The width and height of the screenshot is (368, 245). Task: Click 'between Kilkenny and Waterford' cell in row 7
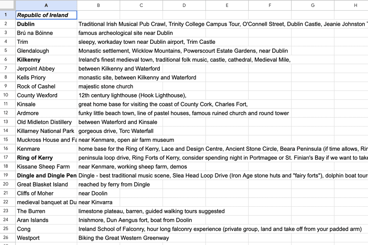pos(98,68)
